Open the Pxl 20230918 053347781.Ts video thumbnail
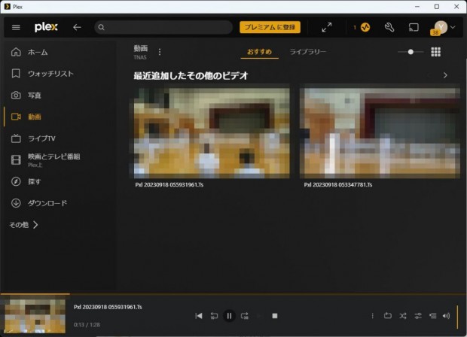 (380, 131)
